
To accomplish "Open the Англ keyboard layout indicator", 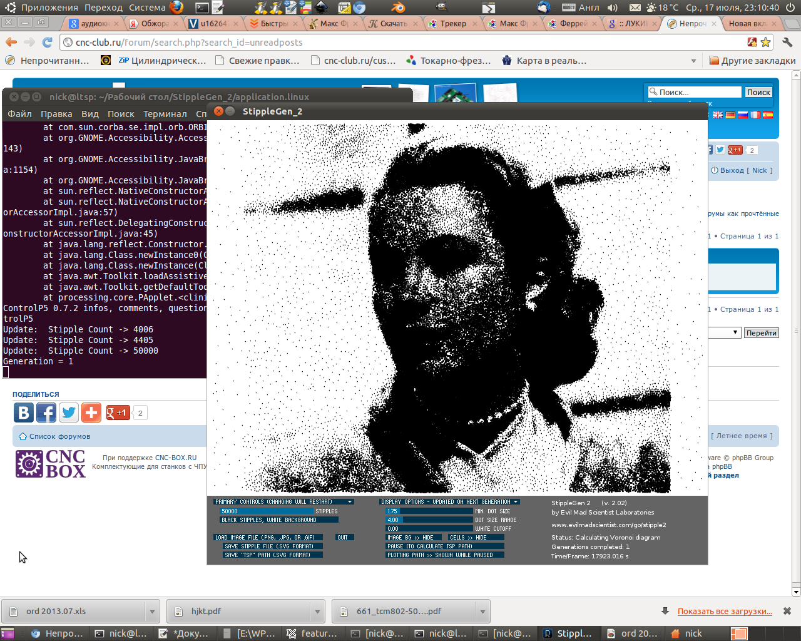I will pos(581,8).
